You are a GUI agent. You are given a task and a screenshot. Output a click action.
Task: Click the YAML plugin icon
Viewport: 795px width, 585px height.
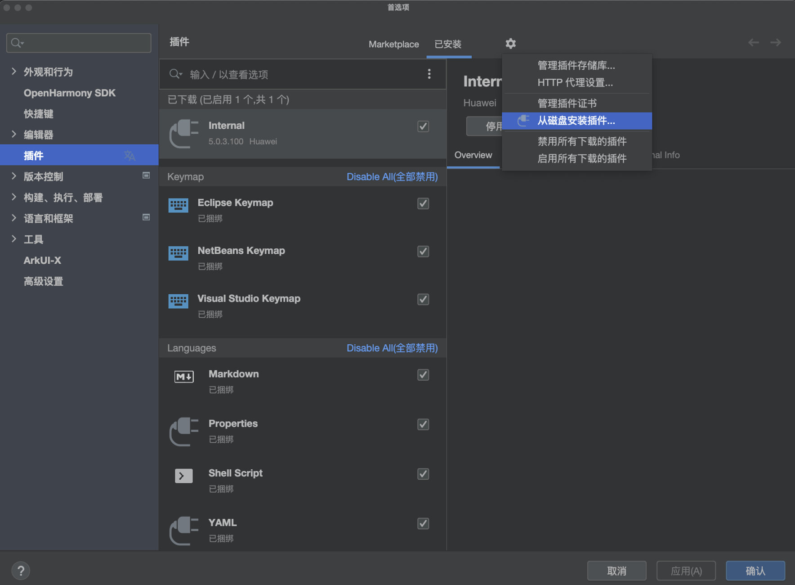coord(184,530)
